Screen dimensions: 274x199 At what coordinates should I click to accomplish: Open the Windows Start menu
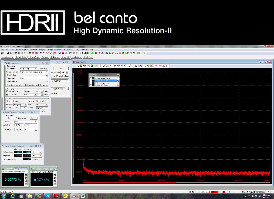[4, 196]
